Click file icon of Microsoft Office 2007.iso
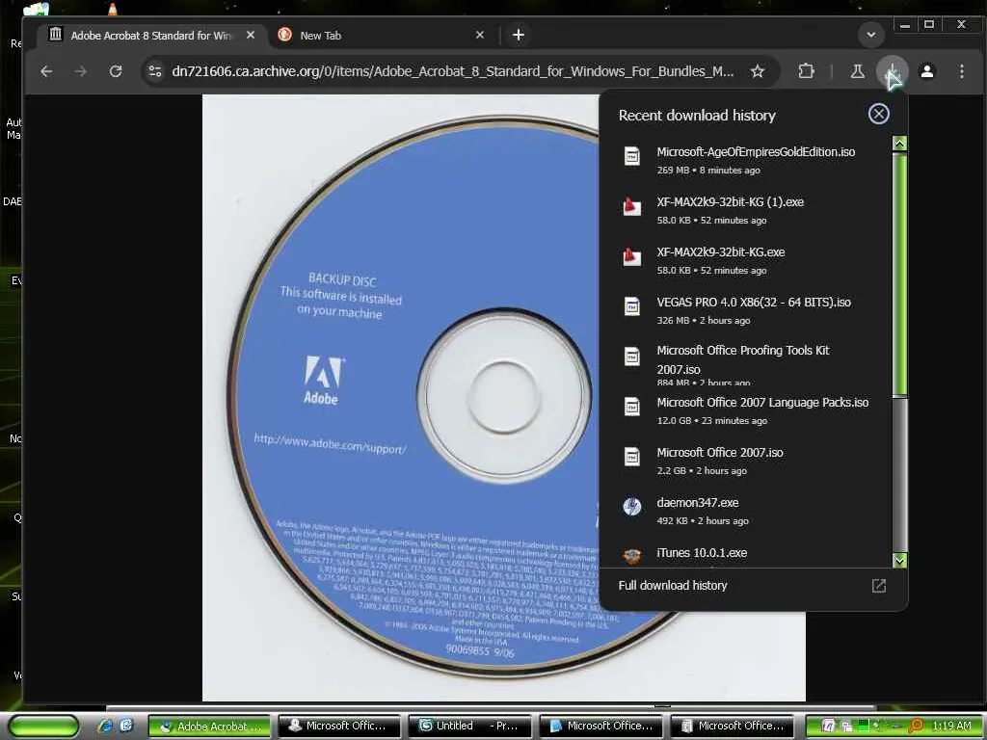Screen dimensions: 987x740 [632, 456]
